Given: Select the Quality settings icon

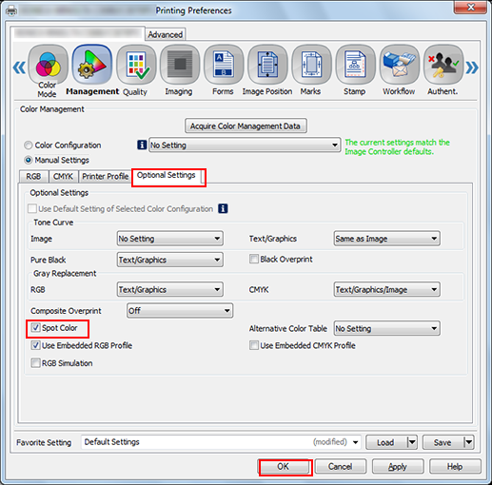Looking at the screenshot, I should click(x=136, y=66).
